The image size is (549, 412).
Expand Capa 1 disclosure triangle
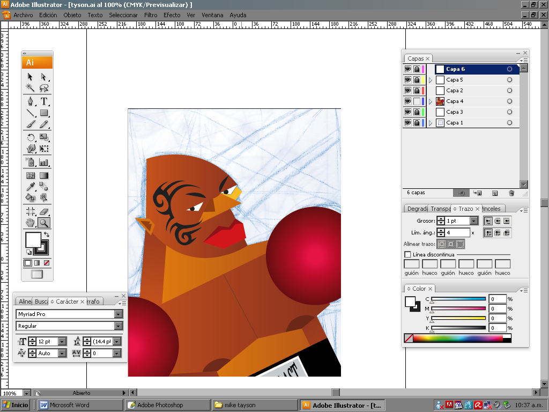tap(431, 123)
